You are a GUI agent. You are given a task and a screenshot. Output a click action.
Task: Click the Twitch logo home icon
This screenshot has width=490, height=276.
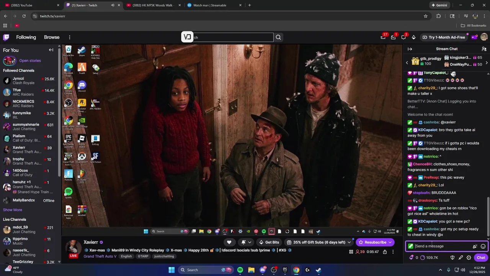pyautogui.click(x=6, y=37)
